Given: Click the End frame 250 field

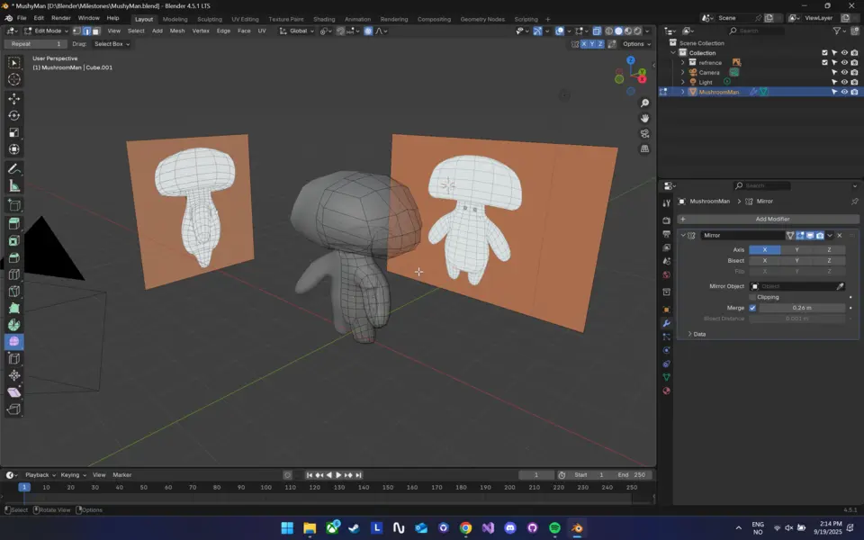Looking at the screenshot, I should [x=632, y=475].
